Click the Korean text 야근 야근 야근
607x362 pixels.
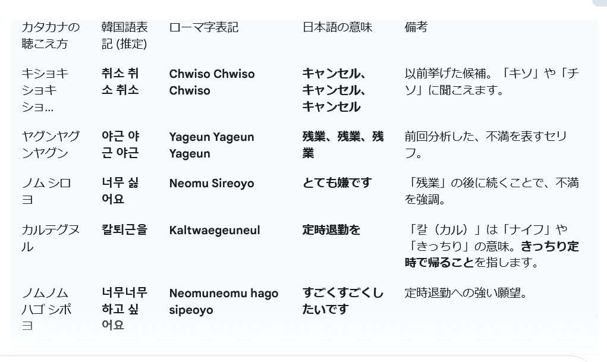click(120, 144)
